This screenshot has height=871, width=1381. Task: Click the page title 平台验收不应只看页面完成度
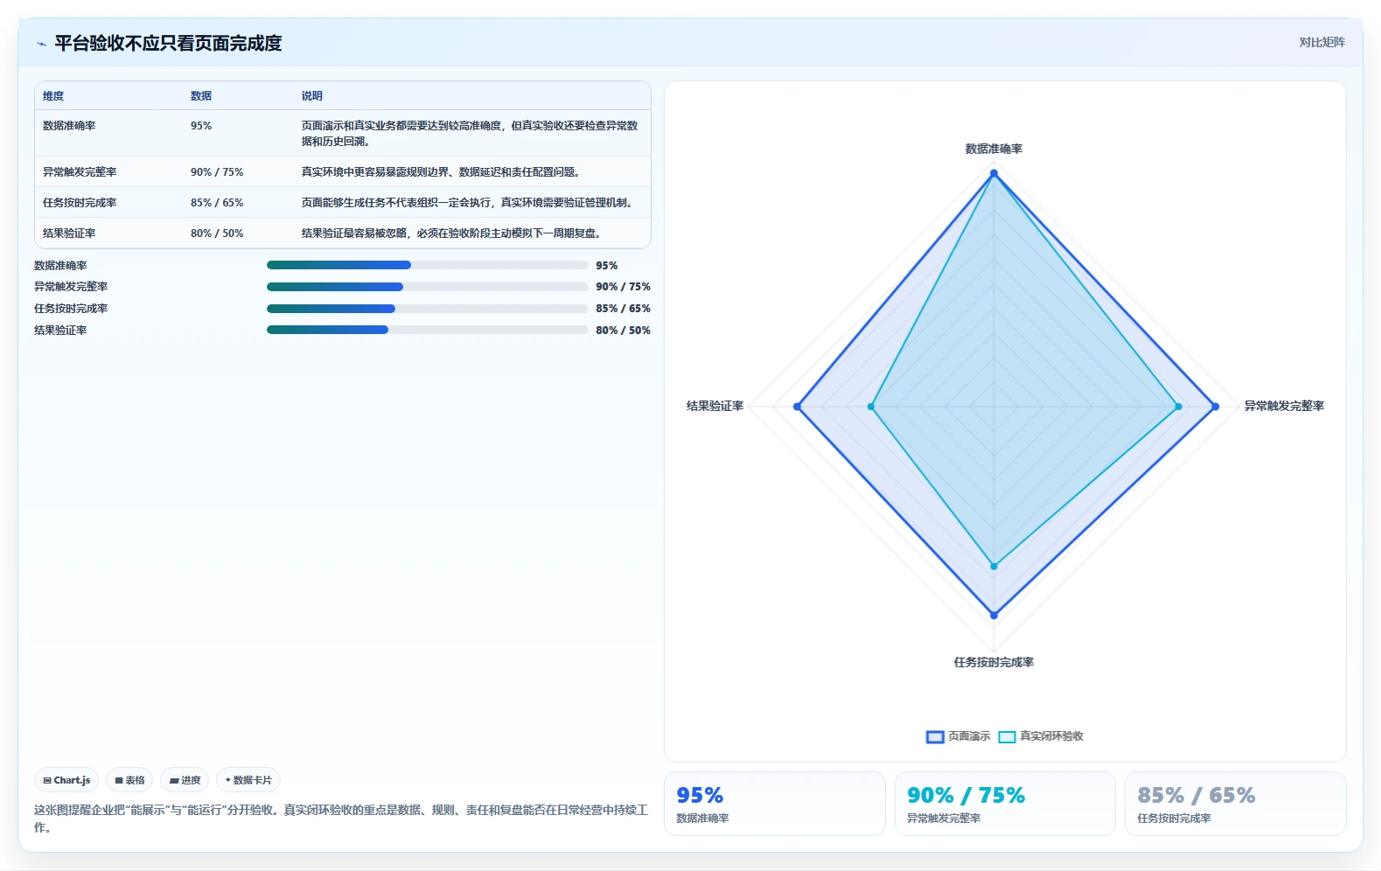168,44
